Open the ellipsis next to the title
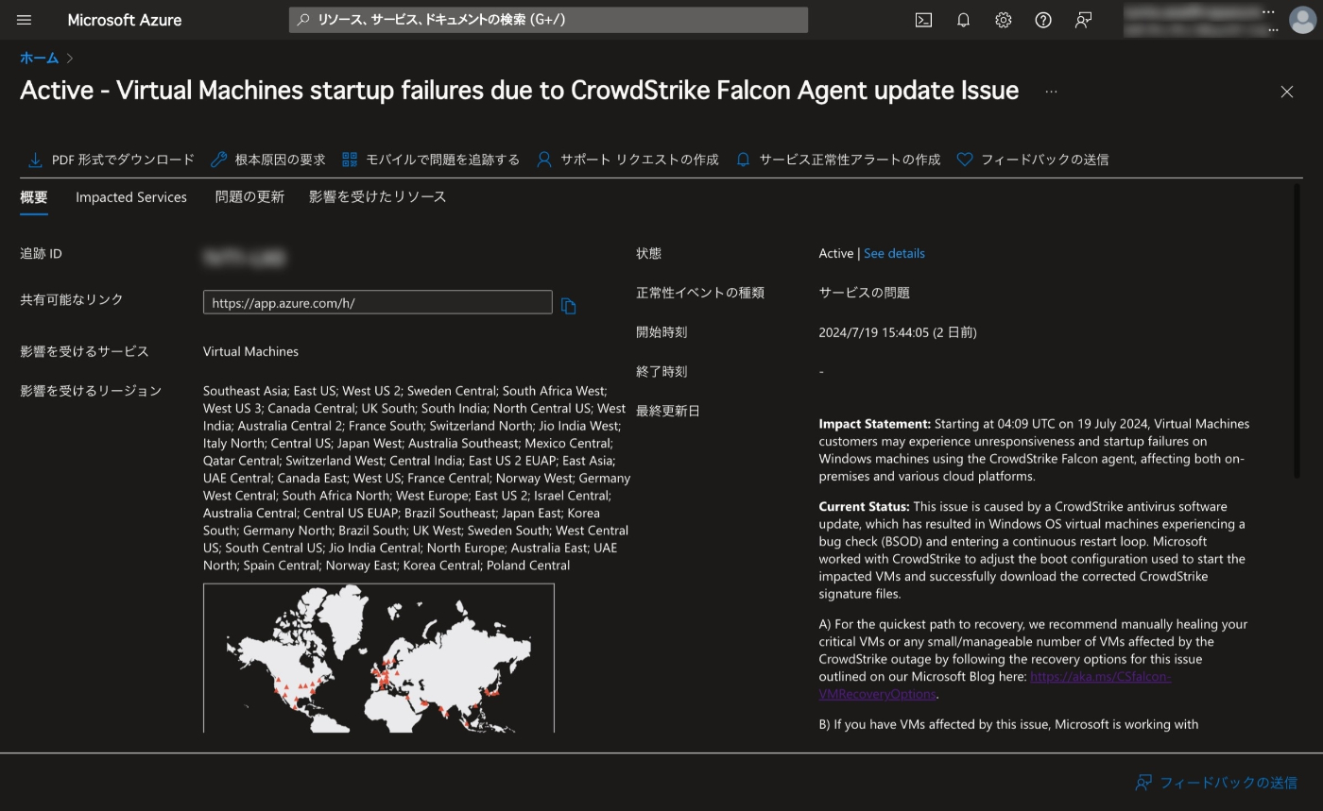1323x811 pixels. pyautogui.click(x=1051, y=92)
